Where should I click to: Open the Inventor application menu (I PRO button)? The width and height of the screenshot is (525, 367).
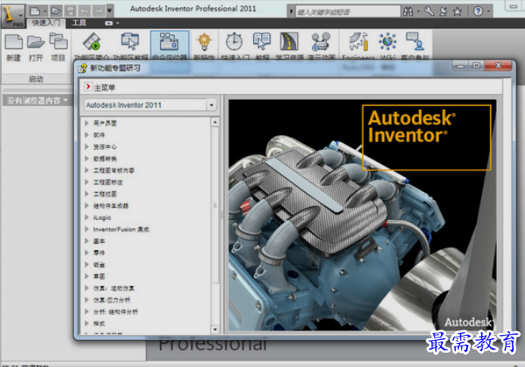click(13, 16)
